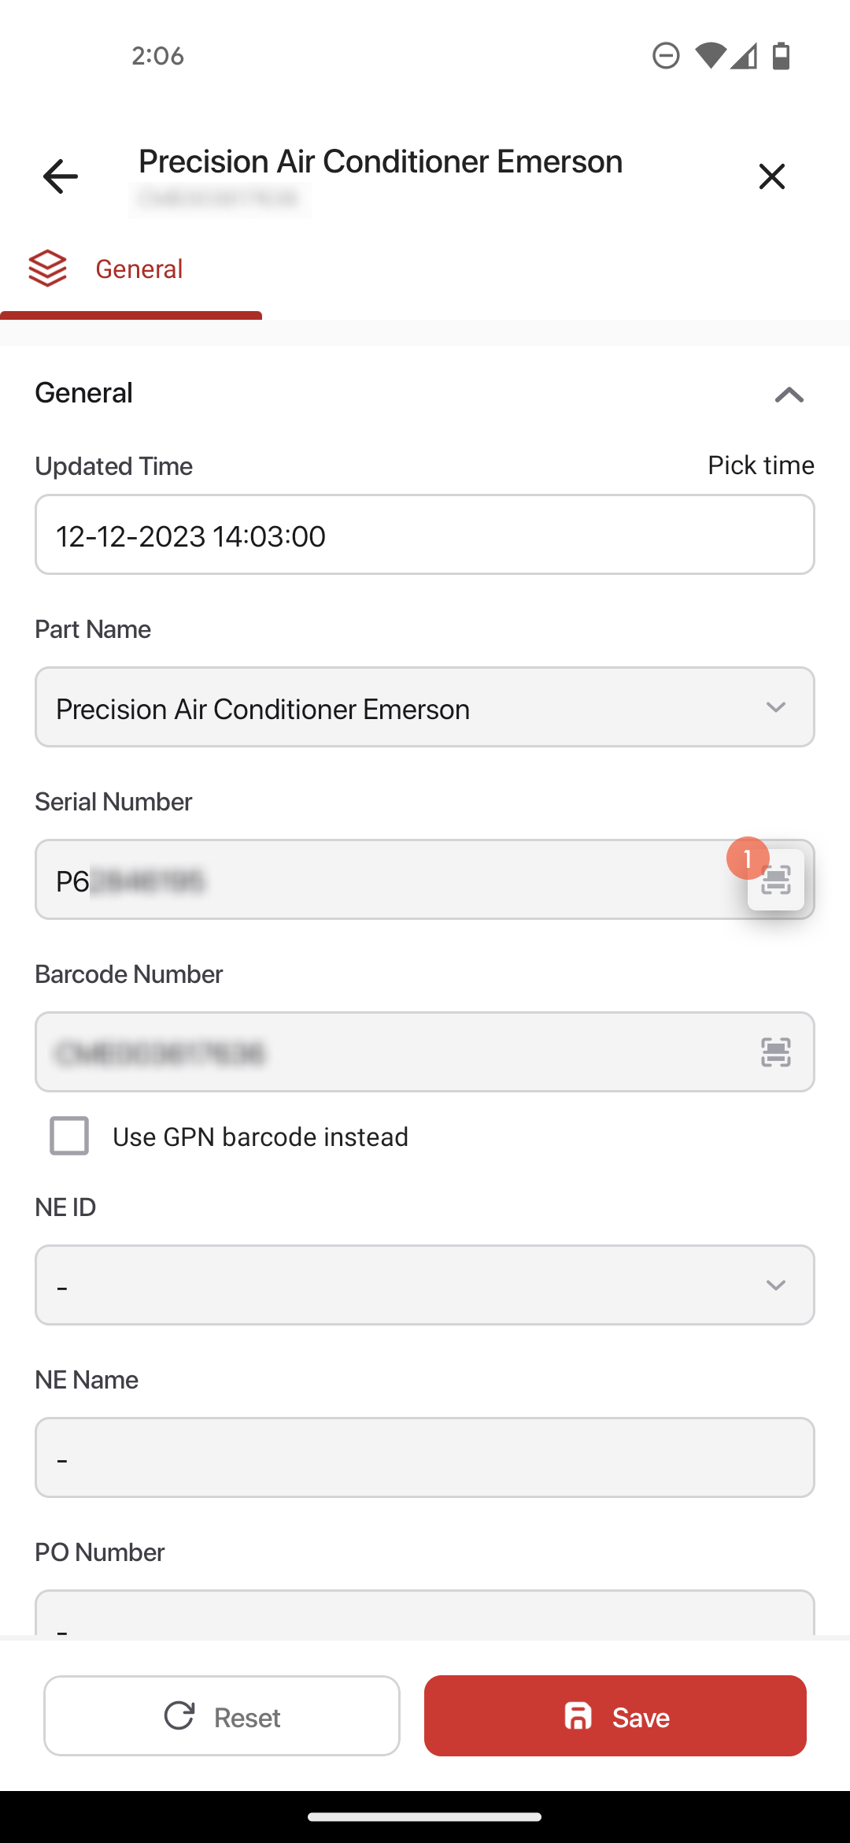Screen dimensions: 850x1843
Task: Reset the form fields
Action: [x=222, y=1716]
